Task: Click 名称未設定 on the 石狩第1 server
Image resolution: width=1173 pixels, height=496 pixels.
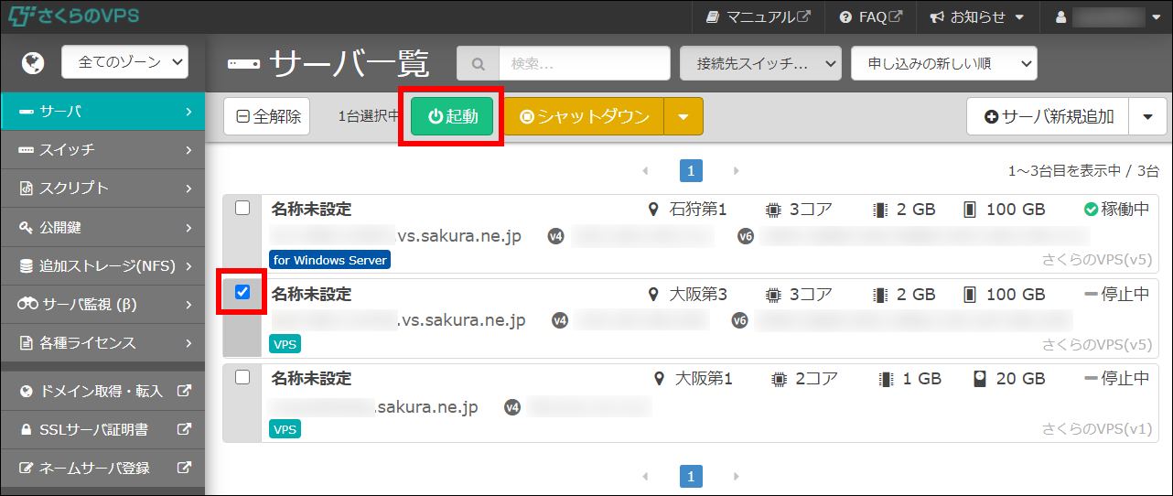Action: 311,210
